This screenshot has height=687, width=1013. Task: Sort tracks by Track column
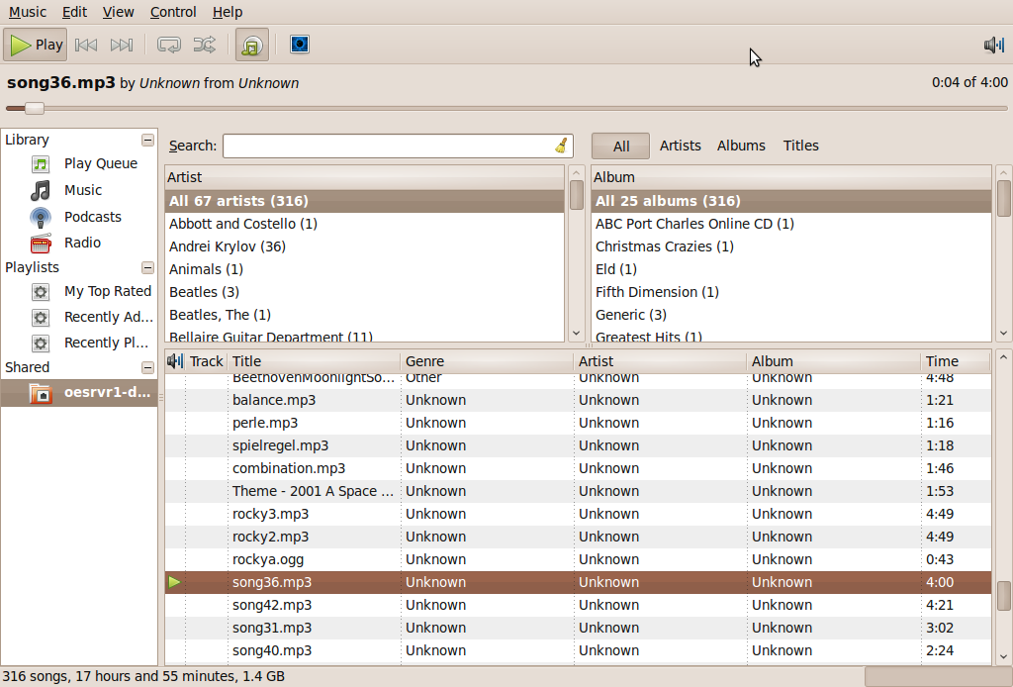[206, 361]
